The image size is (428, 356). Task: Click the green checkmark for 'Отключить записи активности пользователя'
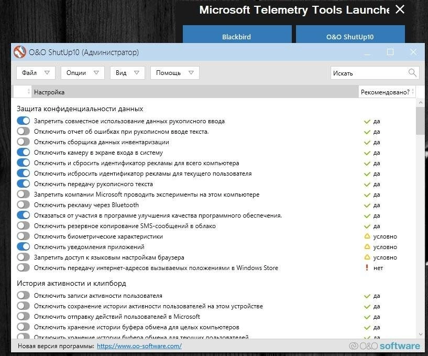pos(367,296)
